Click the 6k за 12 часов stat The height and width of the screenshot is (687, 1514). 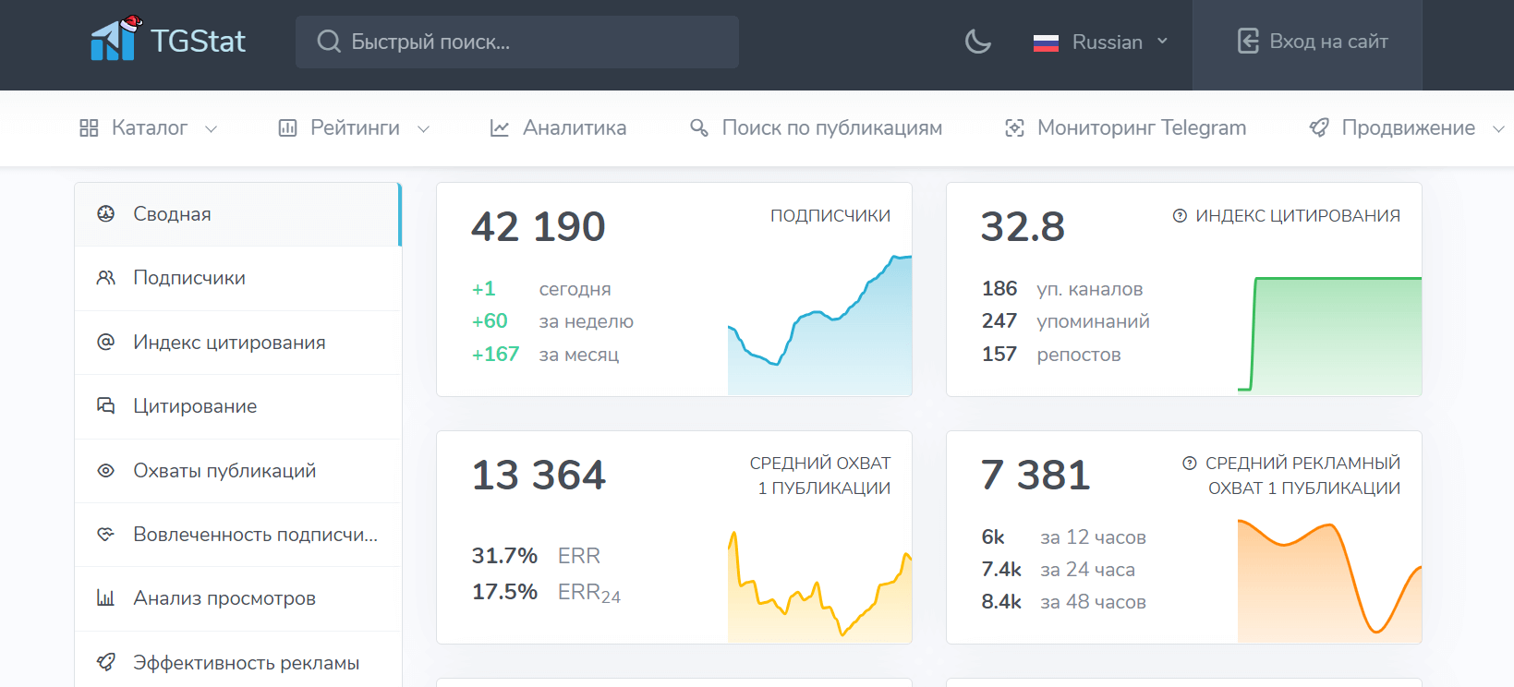tap(1063, 537)
